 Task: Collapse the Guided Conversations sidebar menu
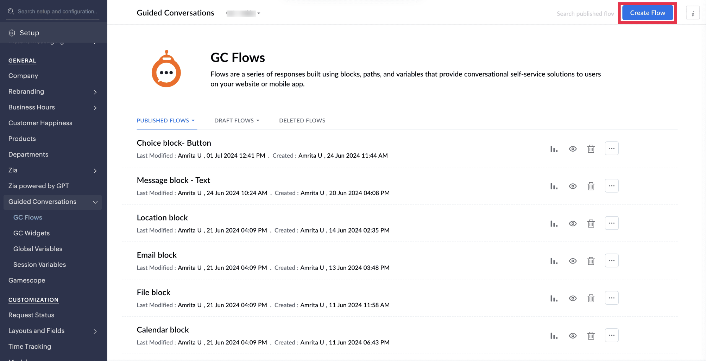click(95, 202)
